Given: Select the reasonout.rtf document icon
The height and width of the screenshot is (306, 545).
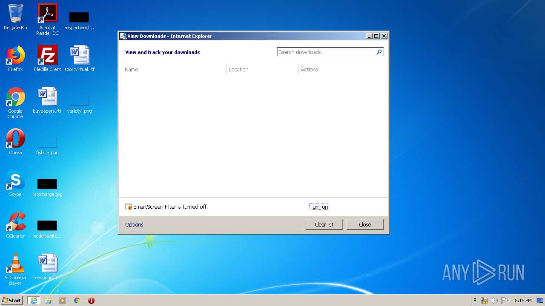Looking at the screenshot, I should 47,267.
